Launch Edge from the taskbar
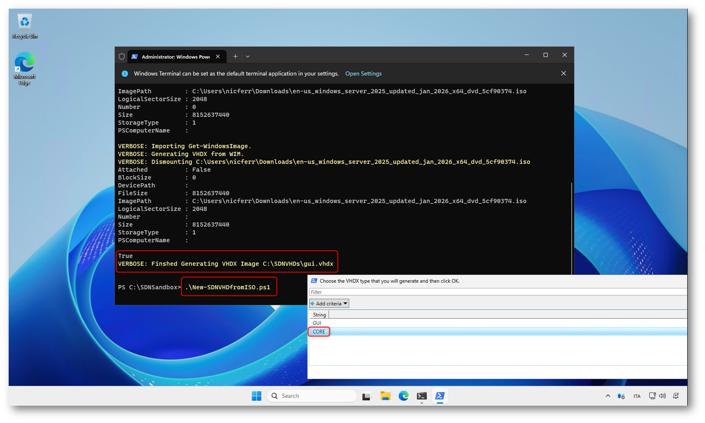Image resolution: width=705 pixels, height=423 pixels. tap(403, 396)
